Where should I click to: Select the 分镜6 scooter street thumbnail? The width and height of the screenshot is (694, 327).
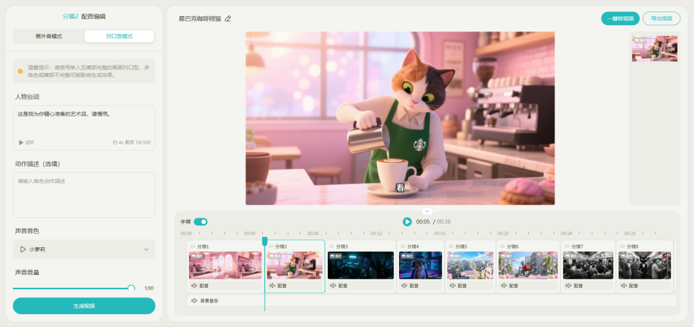pos(528,265)
